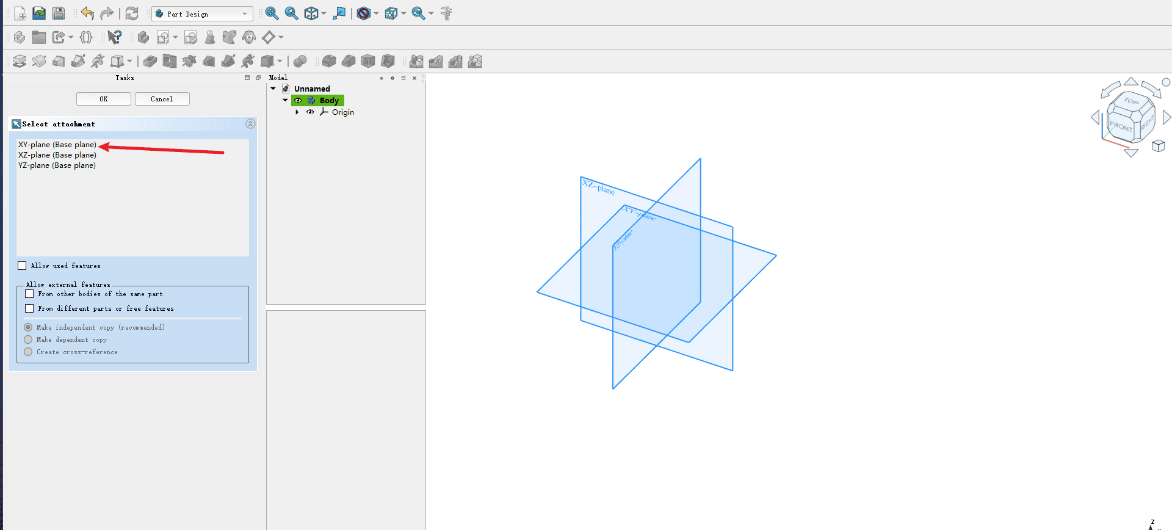Toggle visibility eye of Origin
This screenshot has height=530, width=1172.
click(x=310, y=112)
